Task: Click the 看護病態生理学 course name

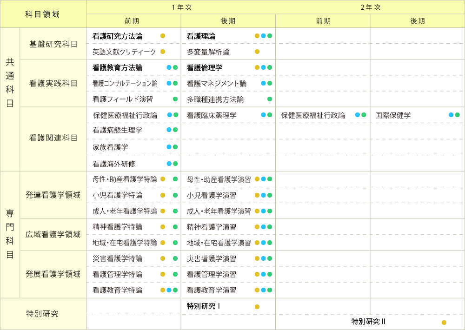Action: pyautogui.click(x=118, y=130)
